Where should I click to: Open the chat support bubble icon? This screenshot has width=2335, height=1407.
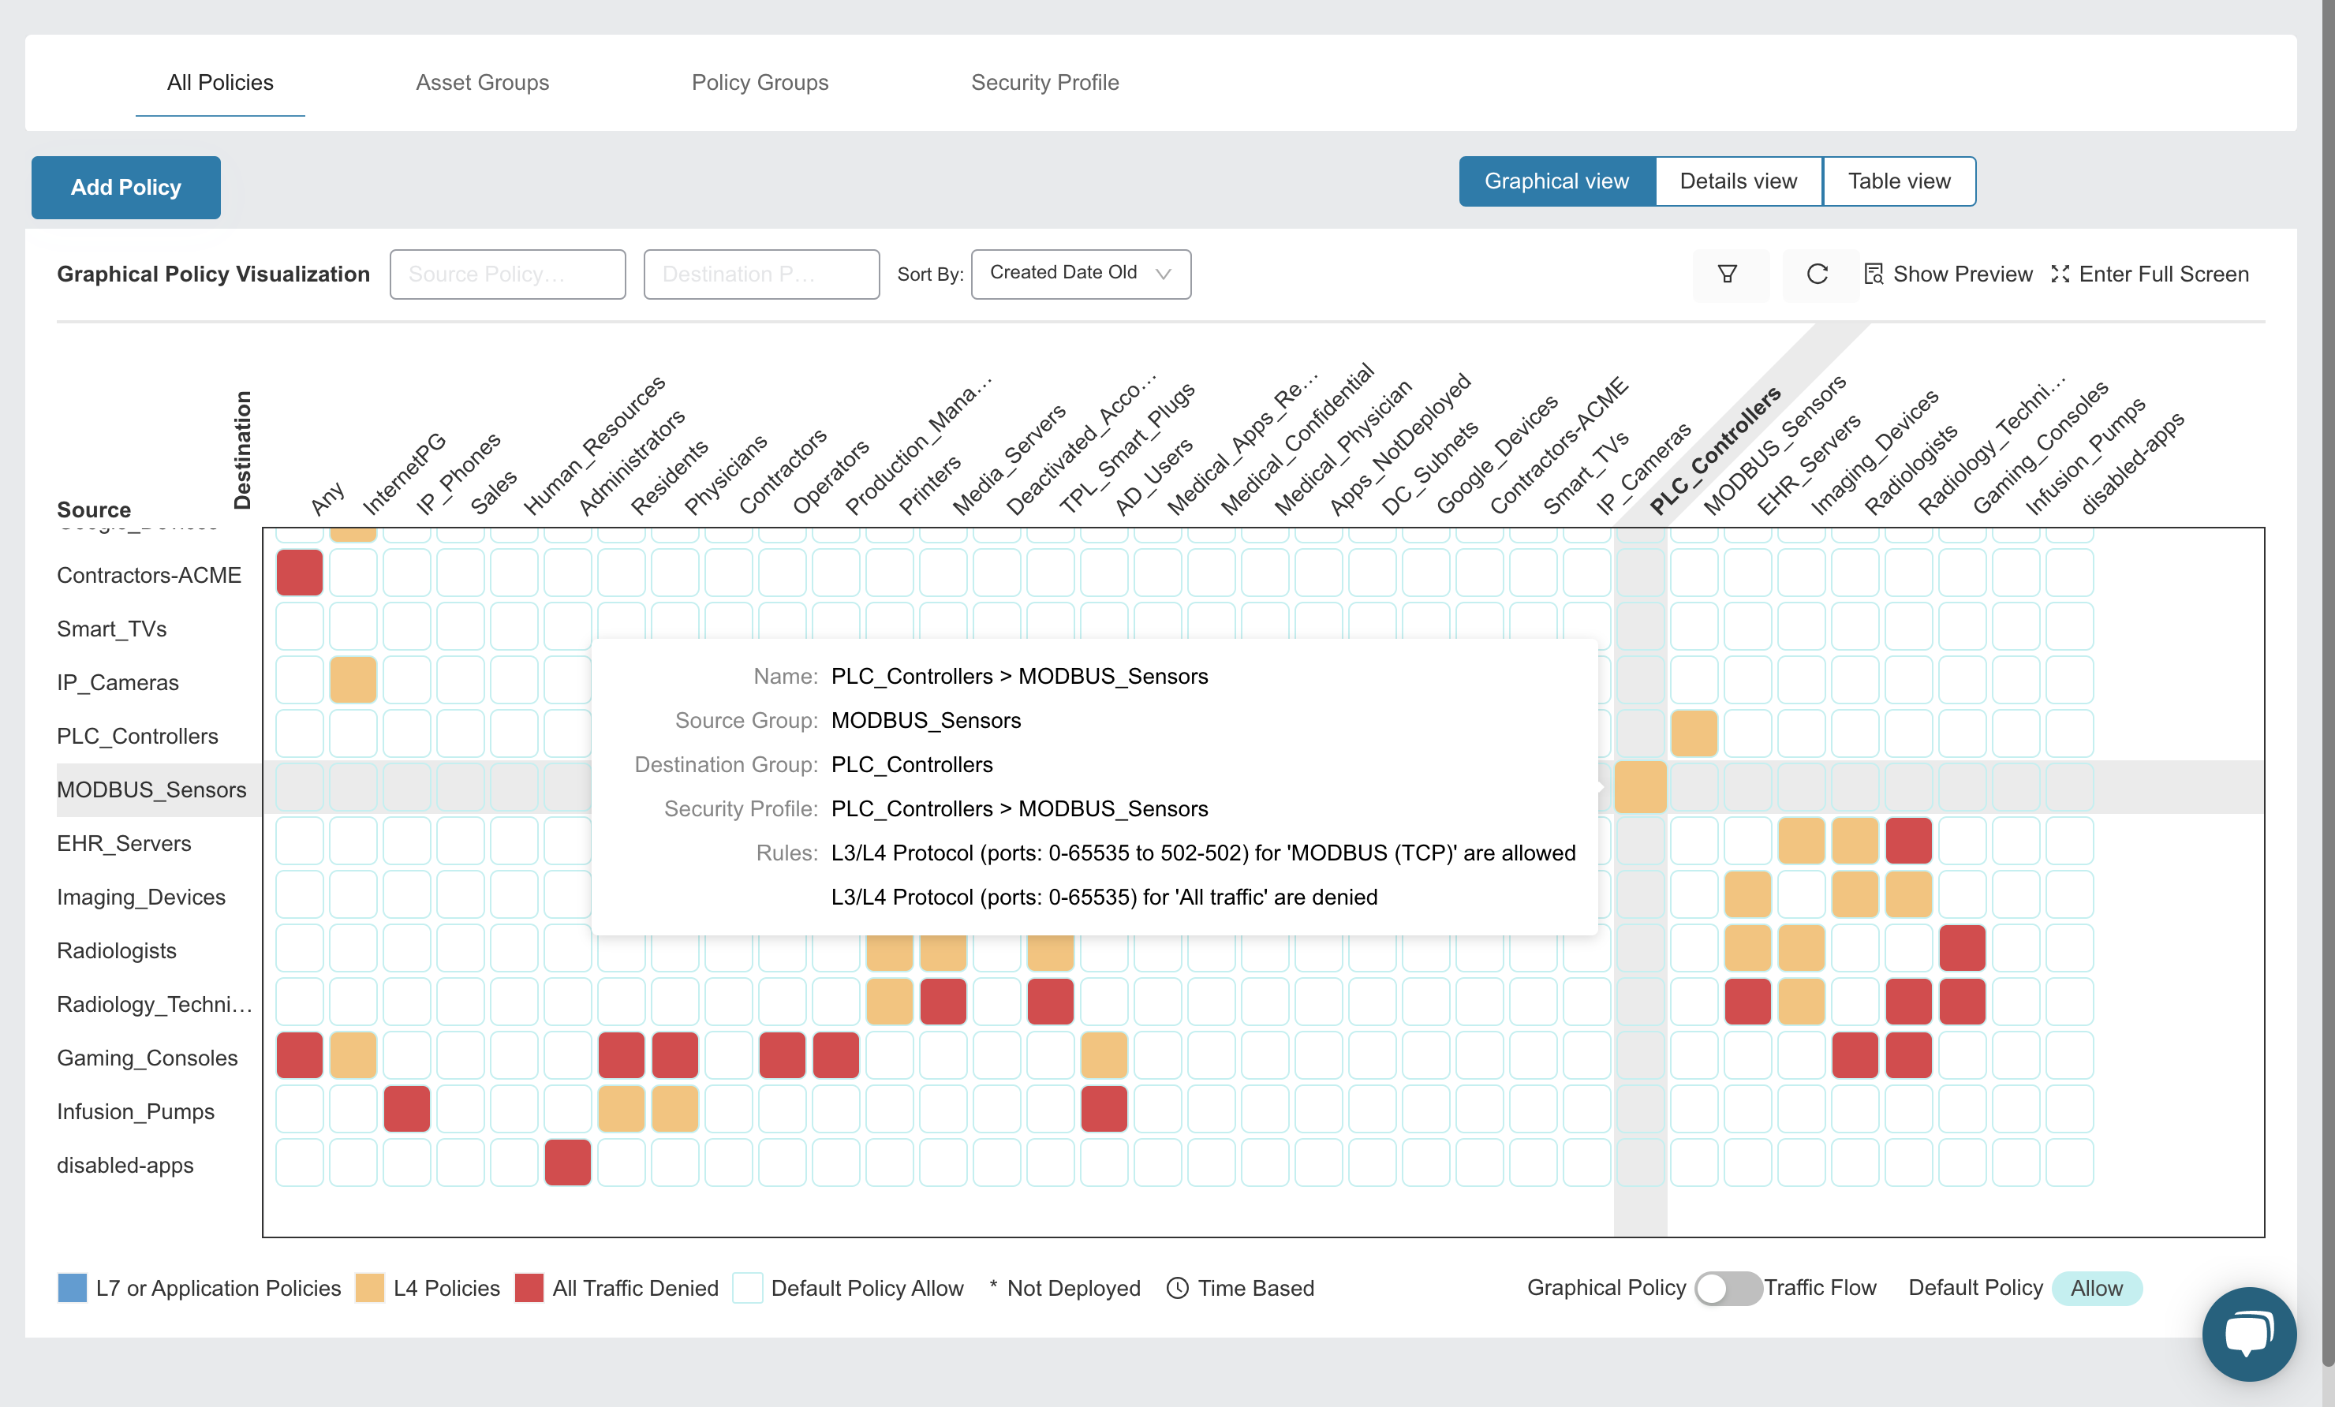2249,1334
